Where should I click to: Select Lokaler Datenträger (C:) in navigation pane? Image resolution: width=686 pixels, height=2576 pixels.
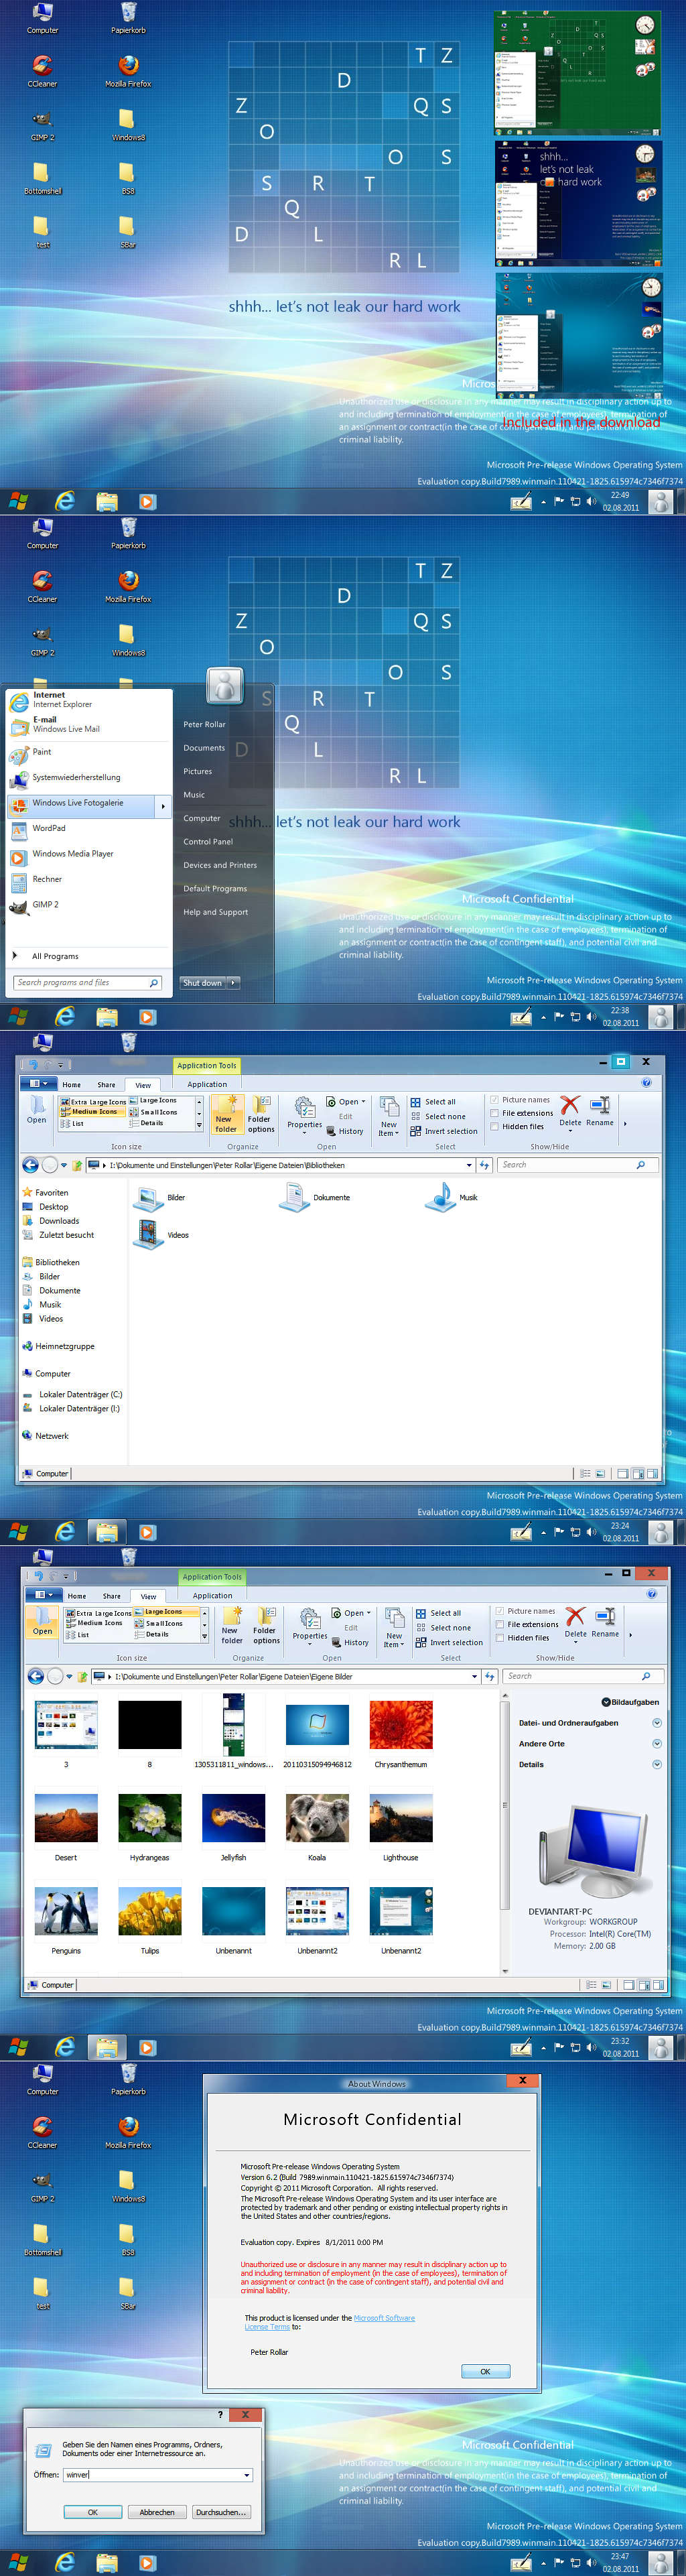pyautogui.click(x=72, y=1394)
